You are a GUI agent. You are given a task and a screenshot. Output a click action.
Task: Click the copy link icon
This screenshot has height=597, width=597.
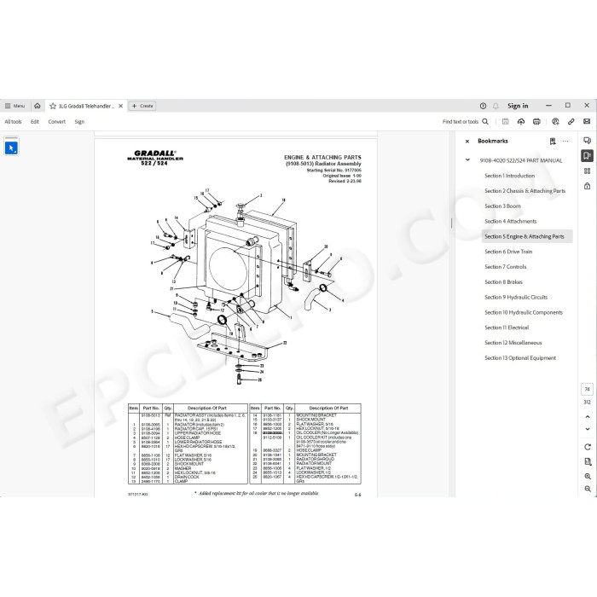571,121
